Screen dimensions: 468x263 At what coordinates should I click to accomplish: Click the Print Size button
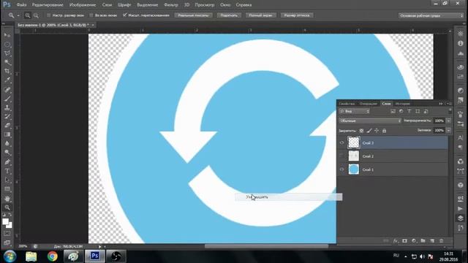[x=297, y=15]
